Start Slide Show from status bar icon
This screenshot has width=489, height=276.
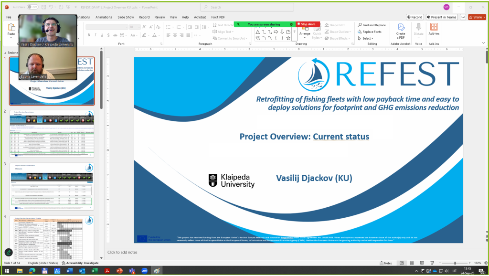(x=432, y=263)
